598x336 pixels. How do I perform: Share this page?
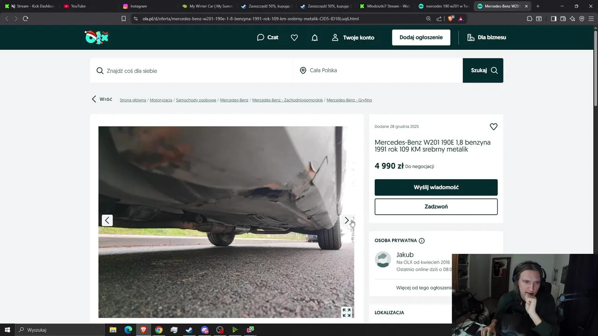tap(439, 19)
